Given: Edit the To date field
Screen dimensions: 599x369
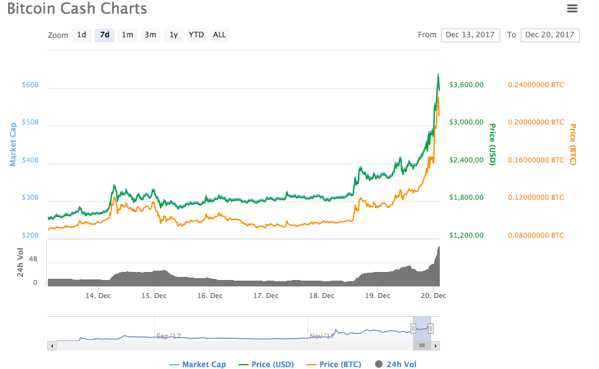Looking at the screenshot, I should pyautogui.click(x=550, y=35).
